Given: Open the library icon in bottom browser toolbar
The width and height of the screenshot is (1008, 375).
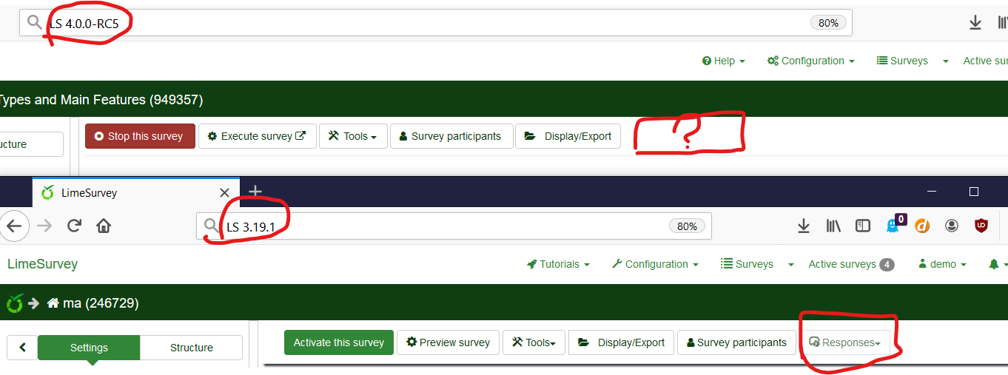Looking at the screenshot, I should pos(834,226).
